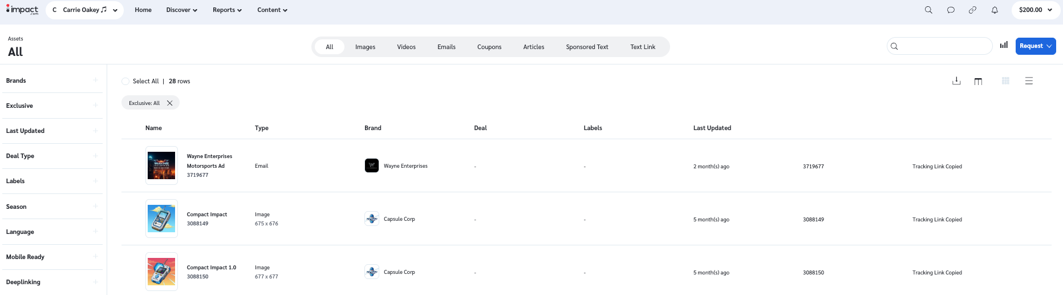
Task: Tick the Select All checkbox
Action: (x=125, y=82)
